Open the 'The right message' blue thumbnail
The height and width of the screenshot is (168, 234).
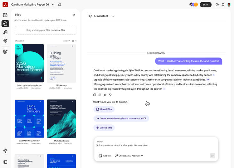61,161
